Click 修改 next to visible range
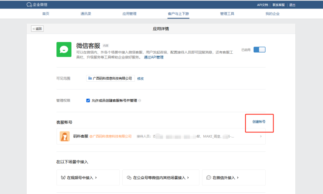Screen dimensions: 323x194 click(x=140, y=78)
